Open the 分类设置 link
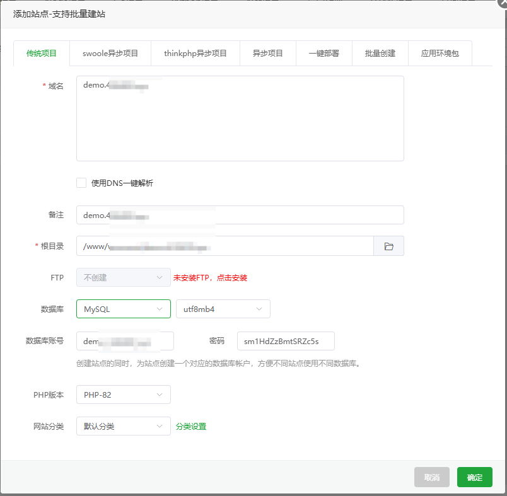 click(x=191, y=427)
